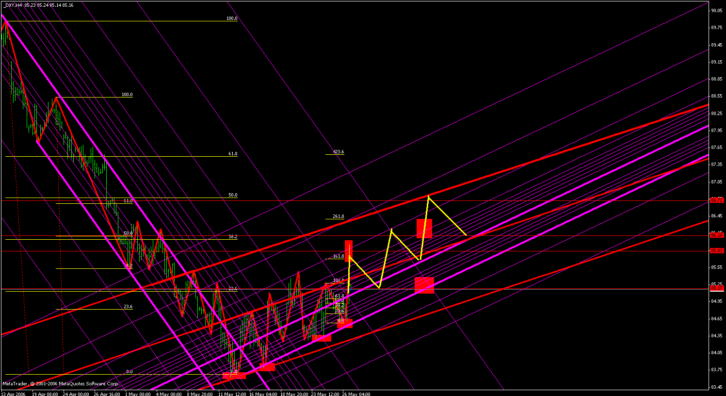The image size is (726, 396).
Task: Click the 26 Apr 16:00 time label
Action: click(107, 394)
